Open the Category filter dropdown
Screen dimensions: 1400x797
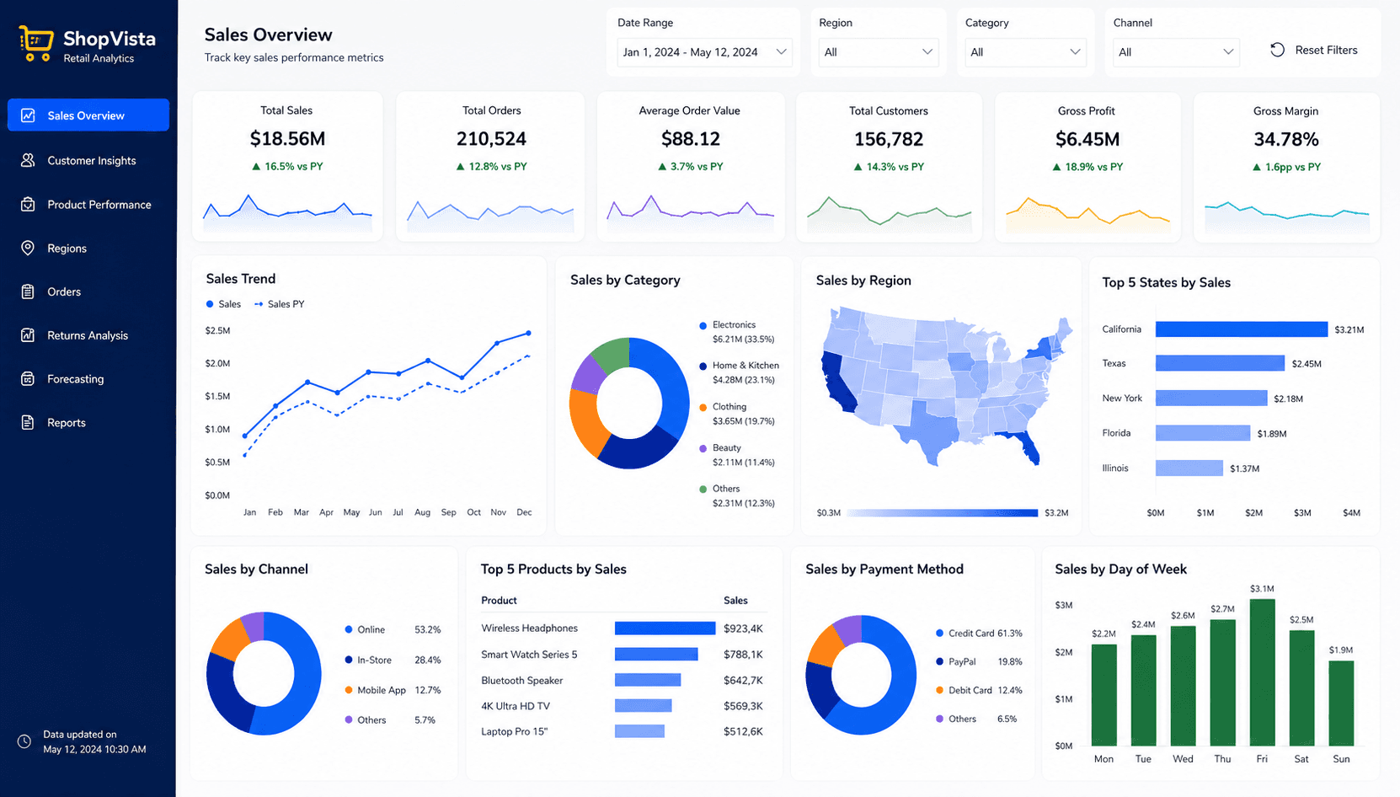click(1025, 52)
